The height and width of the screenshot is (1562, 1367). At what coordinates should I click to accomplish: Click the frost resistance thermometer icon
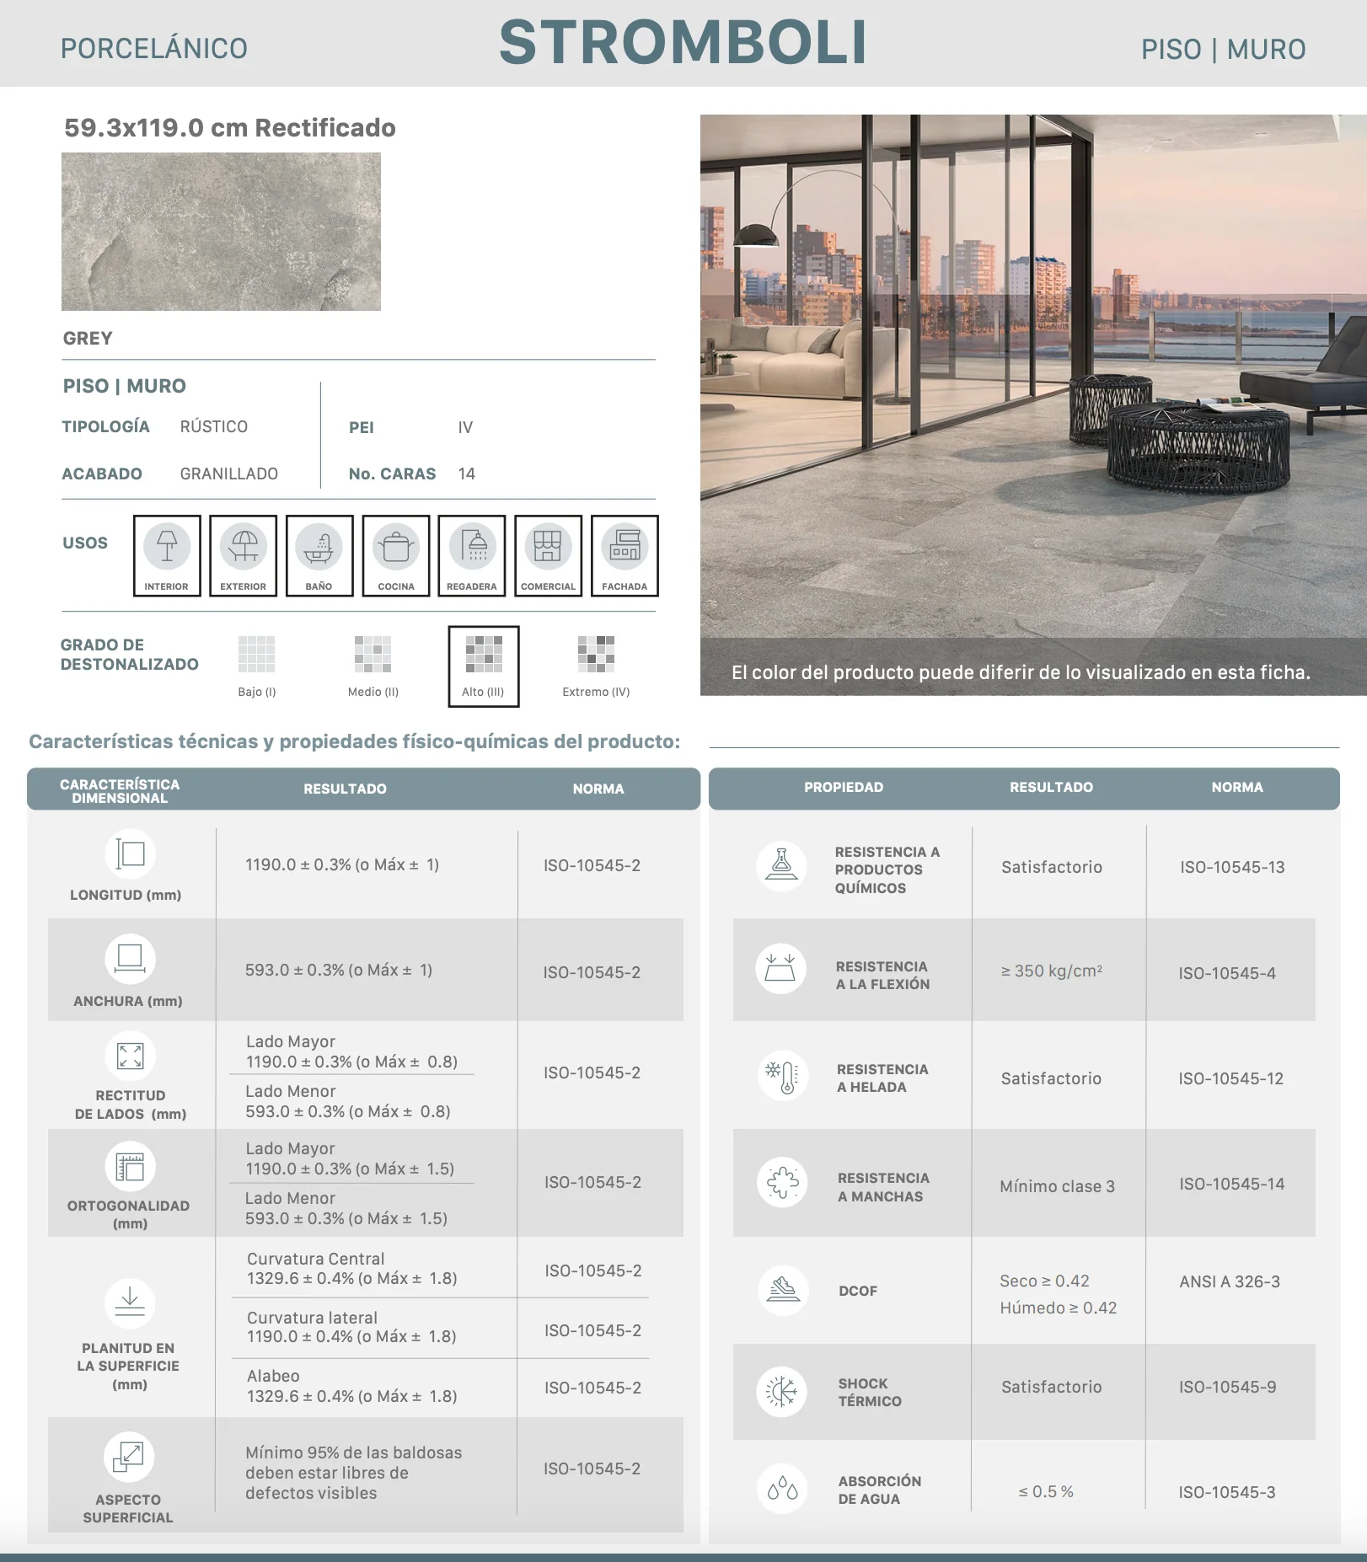pyautogui.click(x=781, y=1076)
